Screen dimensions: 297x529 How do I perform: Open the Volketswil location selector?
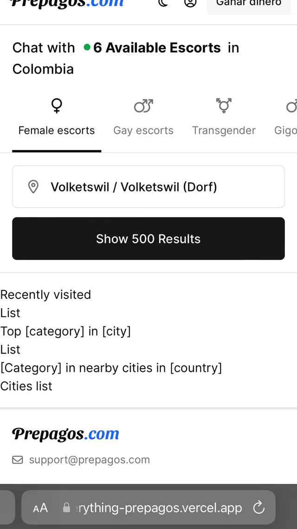point(148,186)
